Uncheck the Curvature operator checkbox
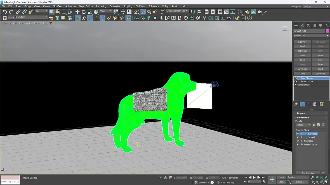330x185 pixels. [298, 134]
